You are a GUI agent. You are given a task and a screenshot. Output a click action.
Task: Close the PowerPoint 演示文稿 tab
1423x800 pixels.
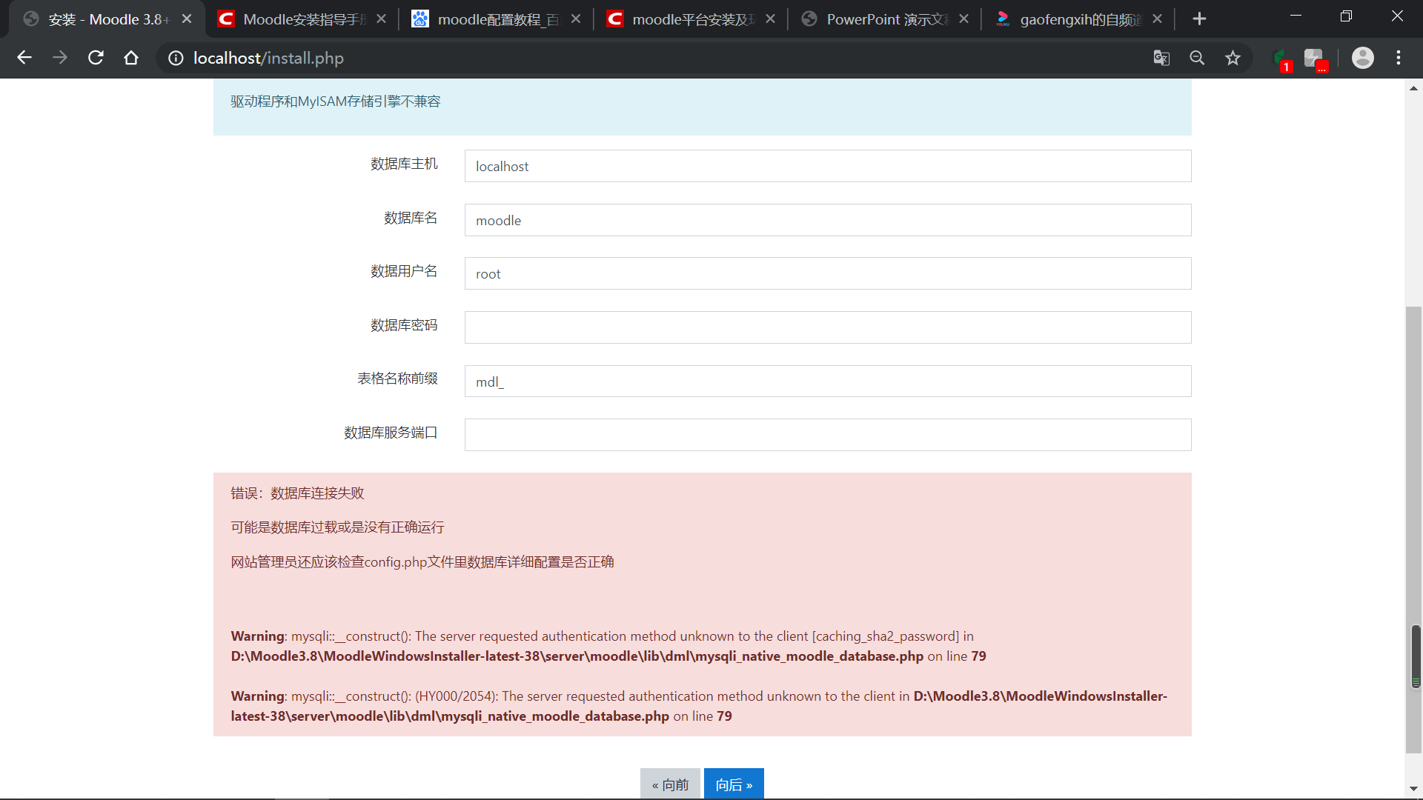[963, 19]
